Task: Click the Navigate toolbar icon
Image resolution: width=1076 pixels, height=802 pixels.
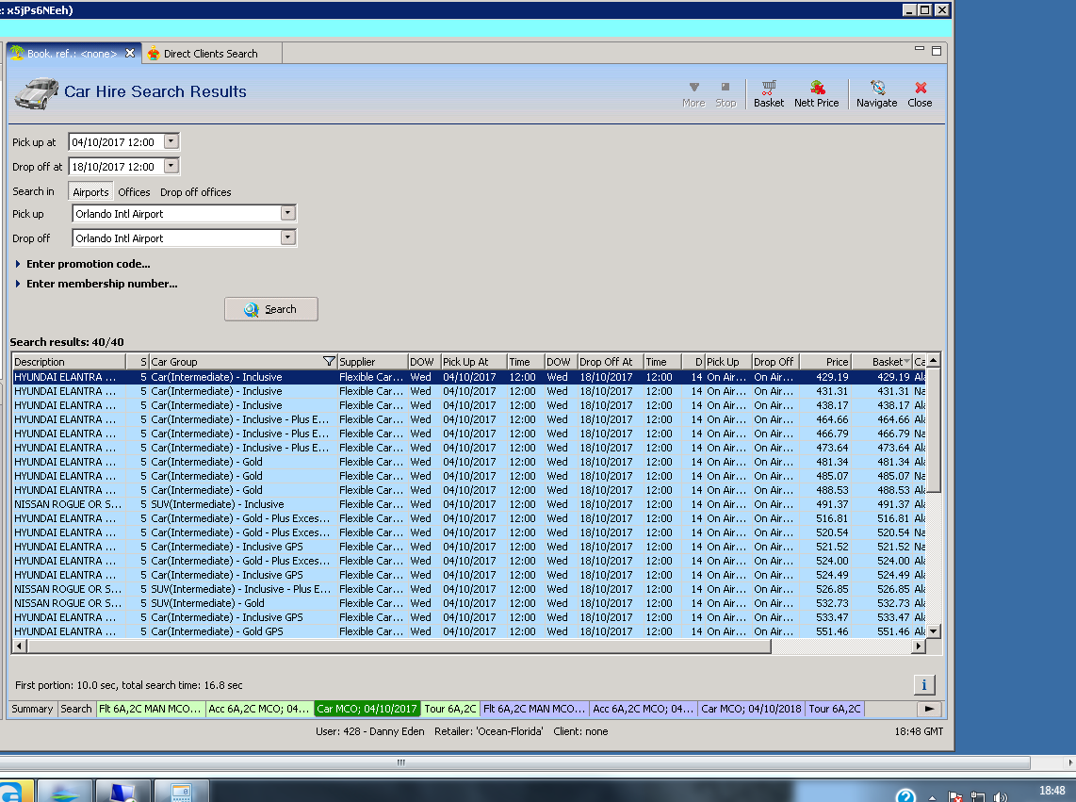Action: (876, 93)
